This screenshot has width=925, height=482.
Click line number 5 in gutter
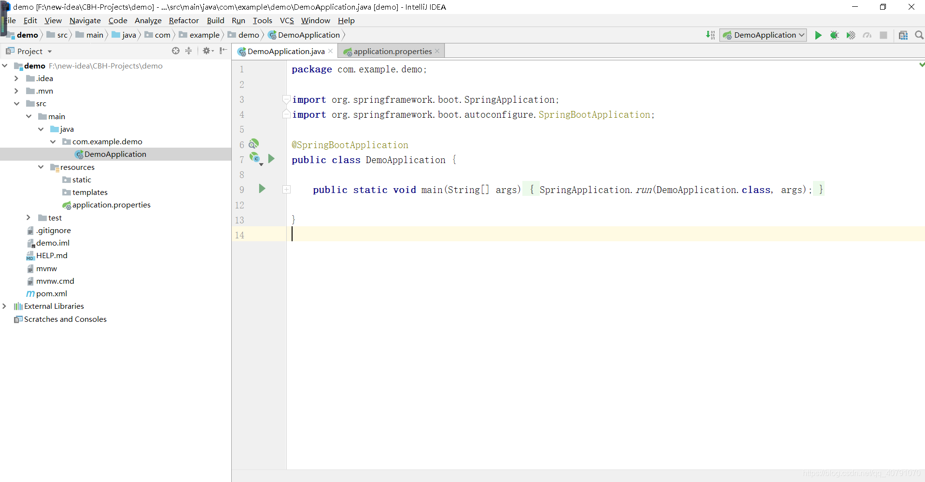tap(242, 129)
